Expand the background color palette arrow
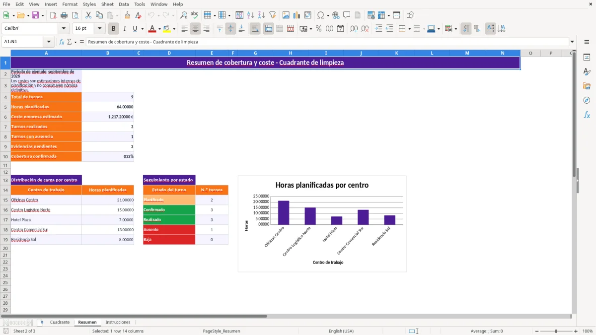Viewport: 596px width, 335px height. 174,29
